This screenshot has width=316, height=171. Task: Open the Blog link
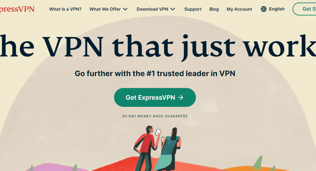[214, 9]
